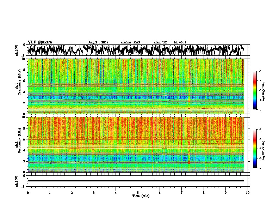The image size is (279, 216).
Task: Click the red burst near 2 kHz in ch.2 spectrogram
Action: click(189, 163)
